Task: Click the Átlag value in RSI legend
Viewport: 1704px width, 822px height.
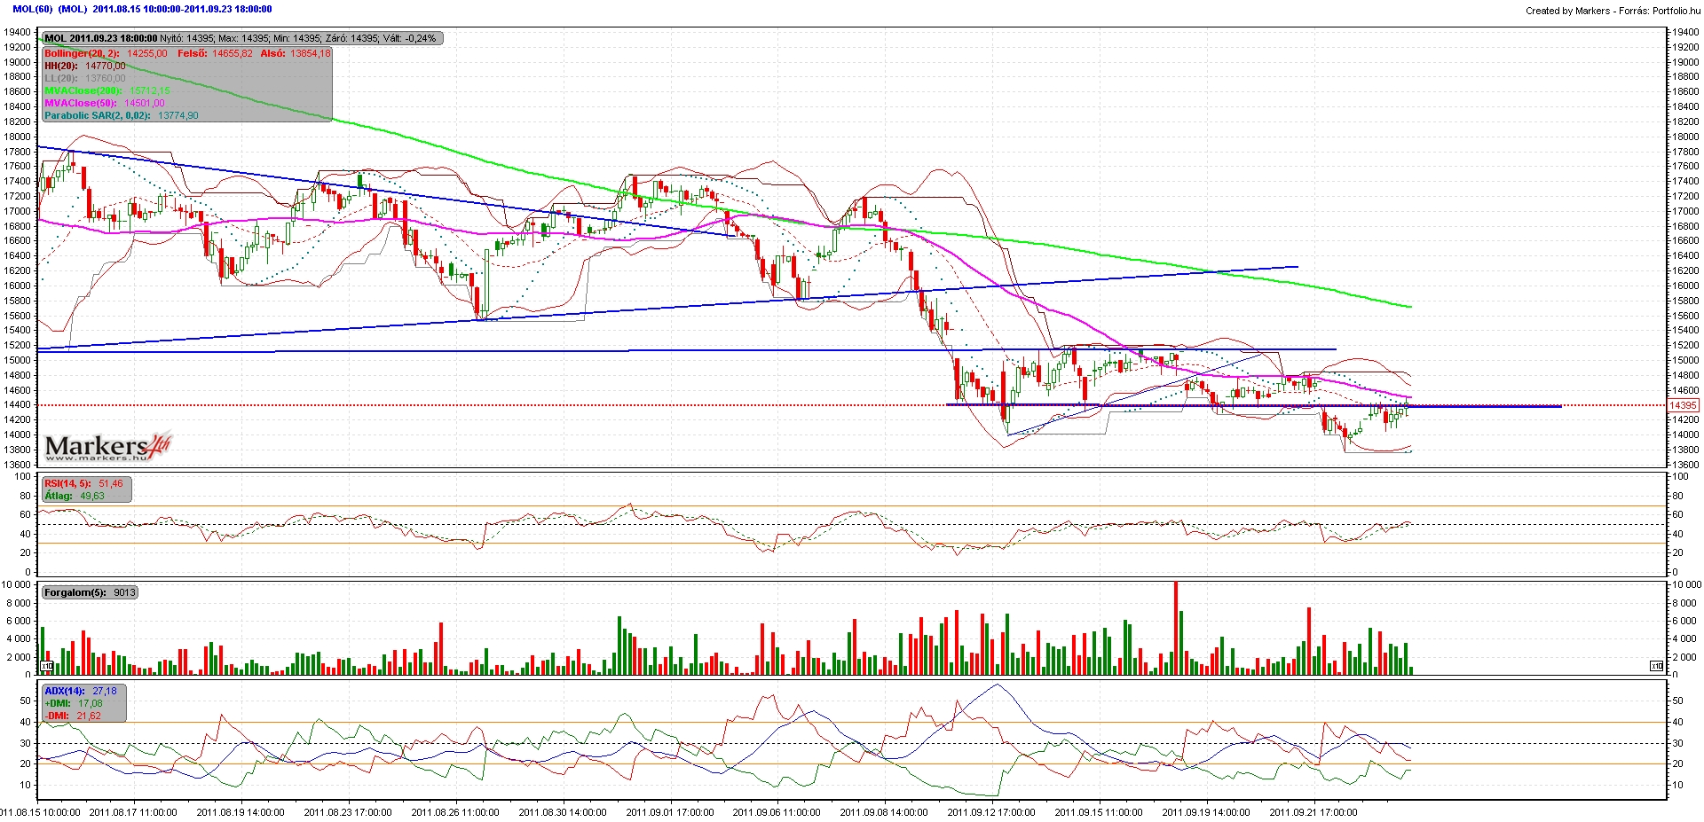Action: tap(92, 496)
